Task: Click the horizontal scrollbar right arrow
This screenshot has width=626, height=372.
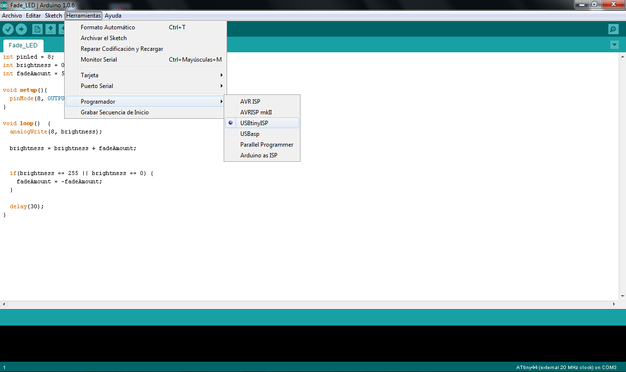Action: point(614,304)
